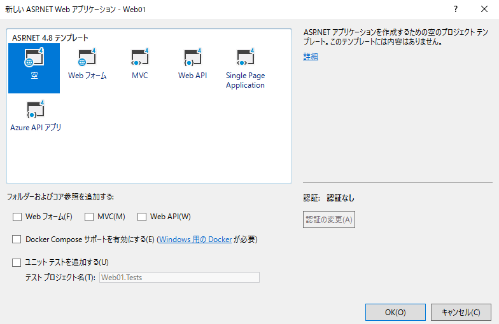Check the MVC(M) folder reference option
Image resolution: width=499 pixels, height=324 pixels.
pos(89,217)
